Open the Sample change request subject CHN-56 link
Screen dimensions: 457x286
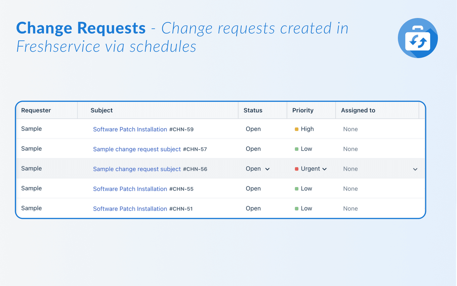(137, 169)
